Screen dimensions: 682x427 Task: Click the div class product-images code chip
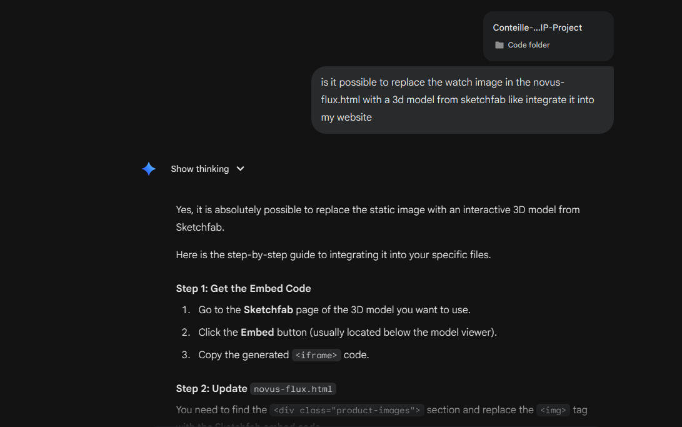point(347,410)
